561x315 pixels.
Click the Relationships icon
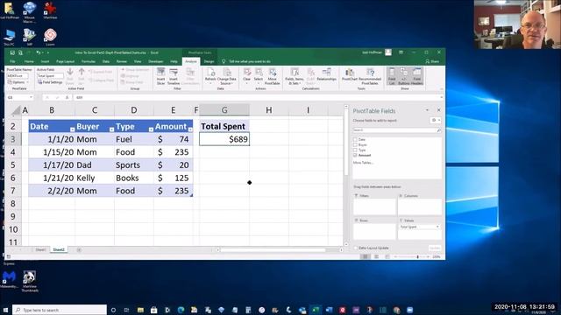[326, 74]
